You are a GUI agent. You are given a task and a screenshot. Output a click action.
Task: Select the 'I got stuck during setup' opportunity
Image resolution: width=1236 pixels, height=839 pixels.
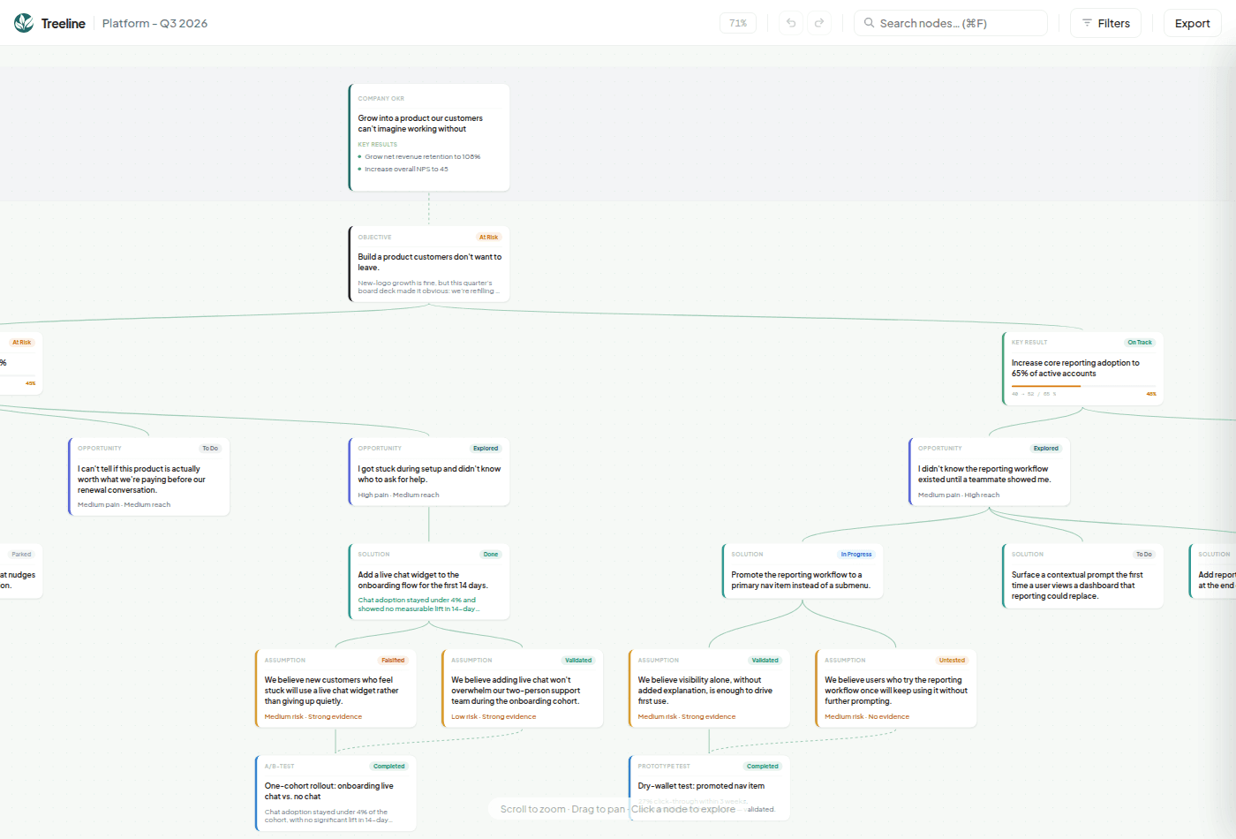click(429, 472)
